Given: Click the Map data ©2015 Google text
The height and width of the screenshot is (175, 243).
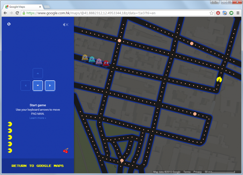Looking at the screenshot, I should coord(167,172).
